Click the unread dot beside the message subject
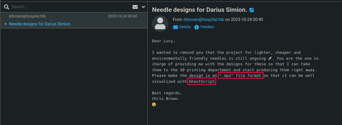 (6, 24)
